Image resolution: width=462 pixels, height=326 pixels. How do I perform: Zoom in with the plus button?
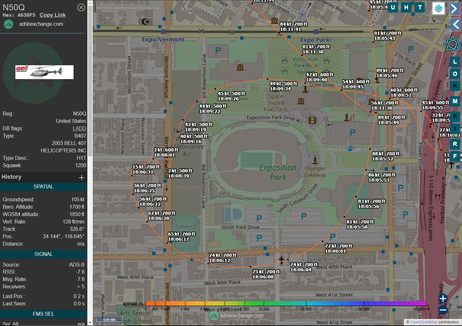click(443, 298)
